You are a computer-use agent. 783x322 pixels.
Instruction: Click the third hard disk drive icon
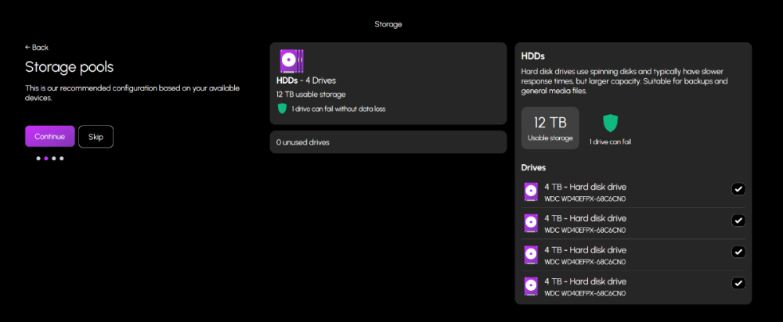531,255
